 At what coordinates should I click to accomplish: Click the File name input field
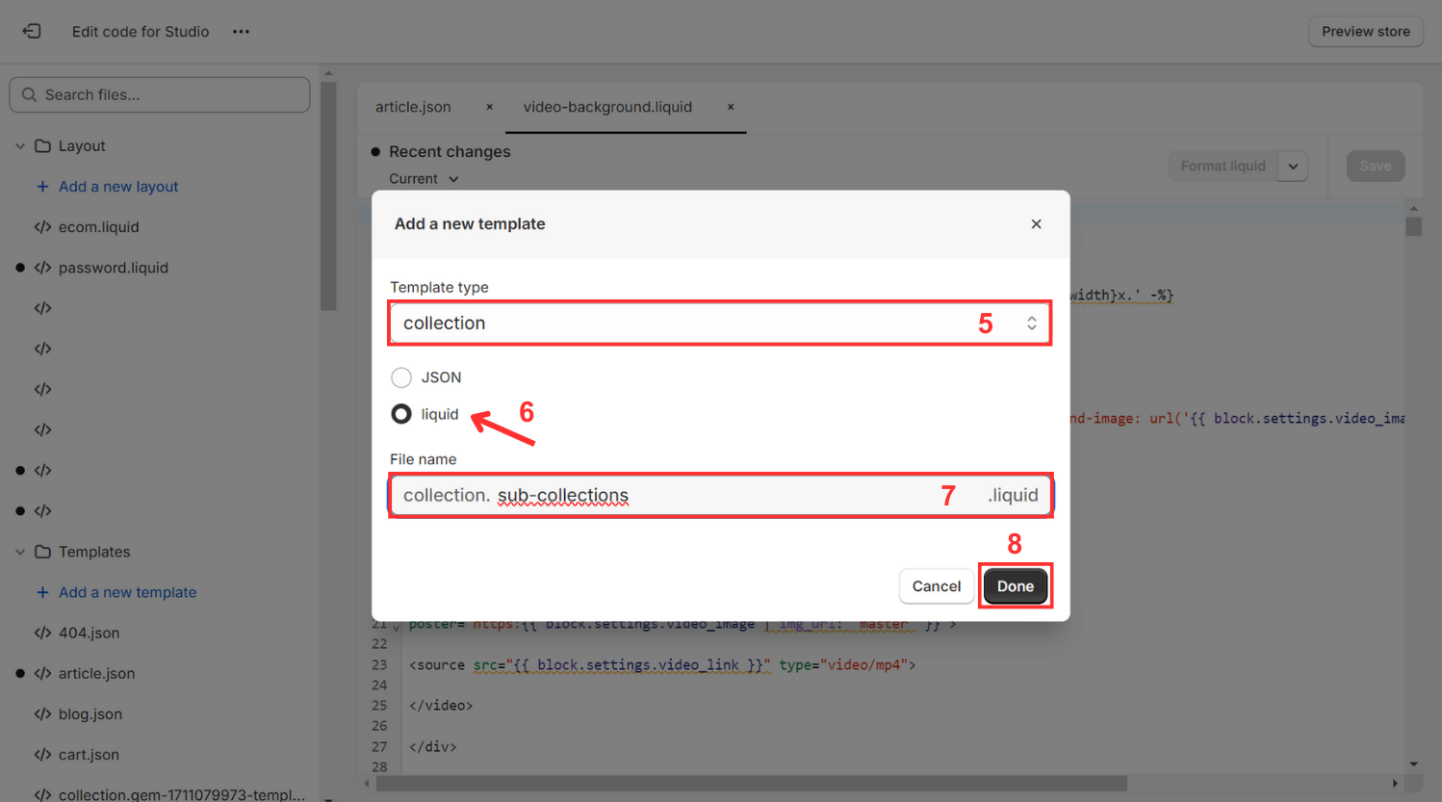click(721, 495)
